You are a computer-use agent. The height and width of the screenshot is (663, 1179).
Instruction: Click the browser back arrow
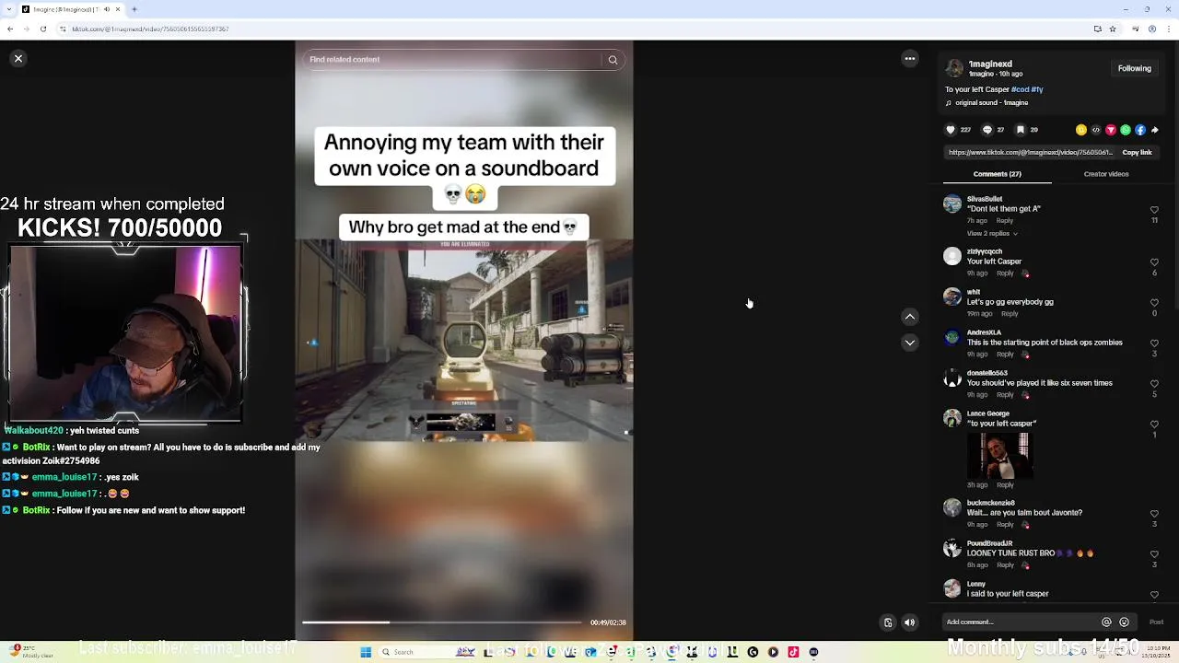pos(10,29)
